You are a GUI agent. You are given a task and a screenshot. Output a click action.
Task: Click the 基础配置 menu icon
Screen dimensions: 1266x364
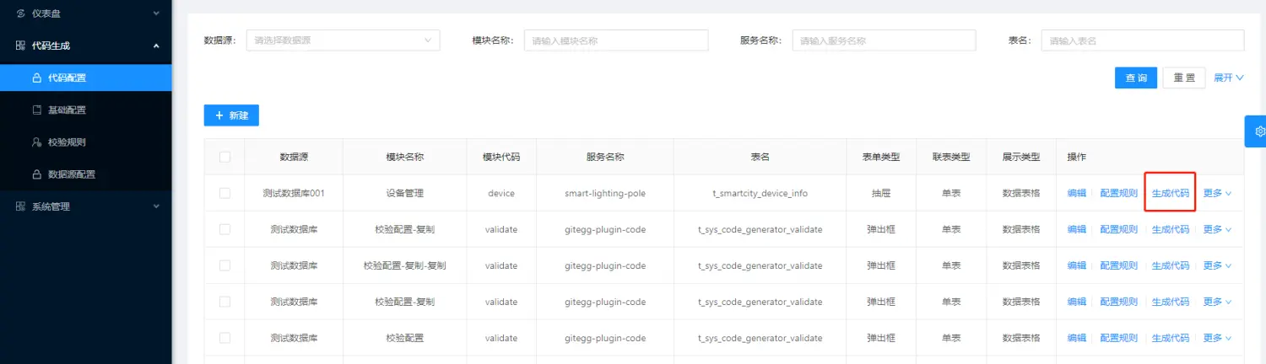point(36,110)
